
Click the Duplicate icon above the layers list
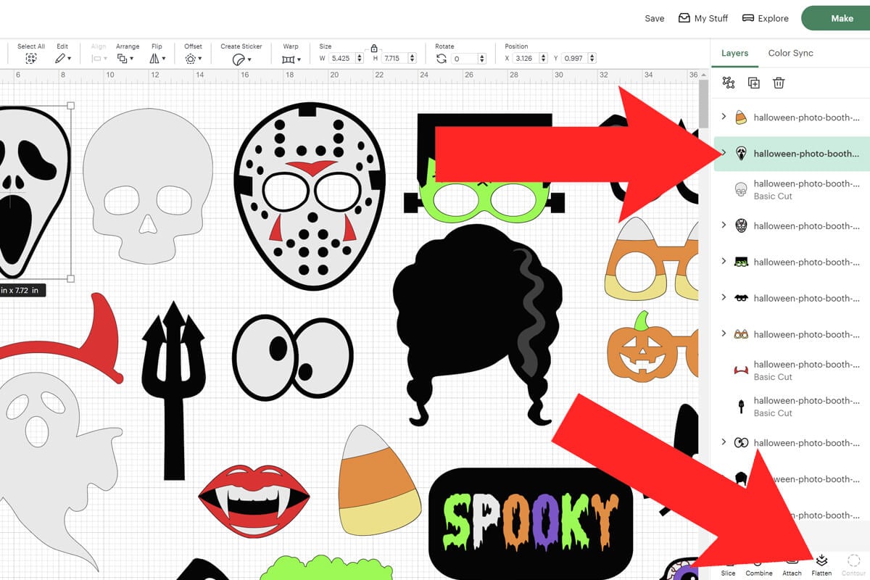(753, 83)
